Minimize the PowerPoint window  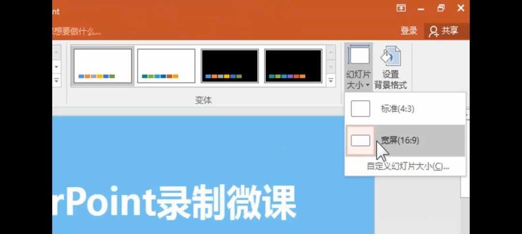click(421, 9)
